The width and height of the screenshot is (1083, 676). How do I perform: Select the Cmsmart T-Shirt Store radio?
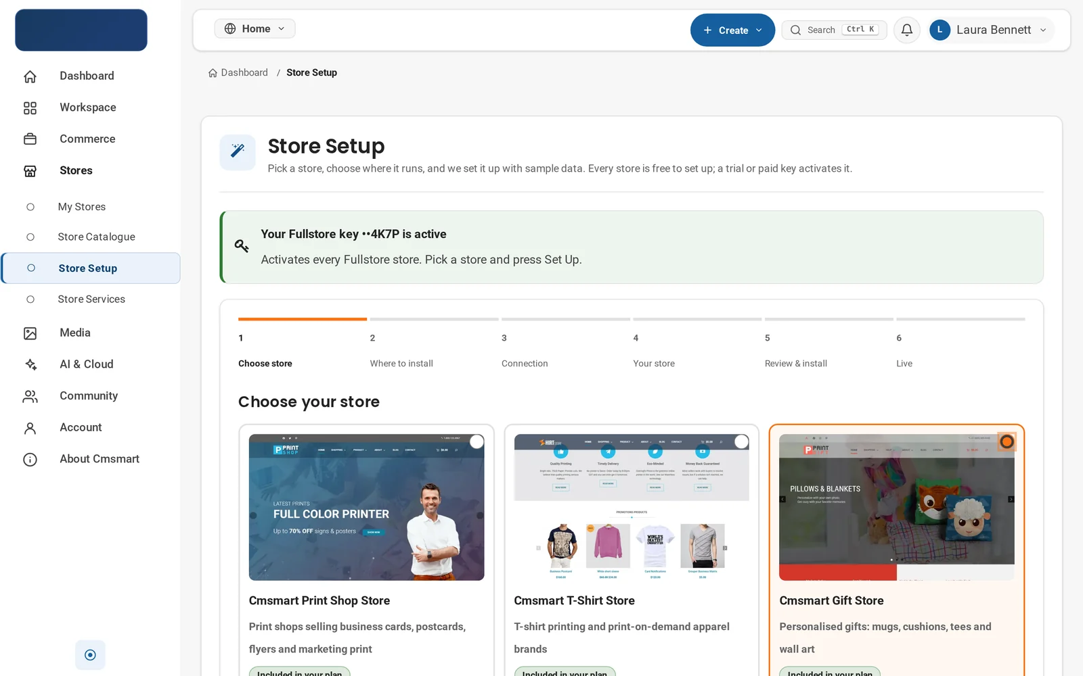point(742,441)
